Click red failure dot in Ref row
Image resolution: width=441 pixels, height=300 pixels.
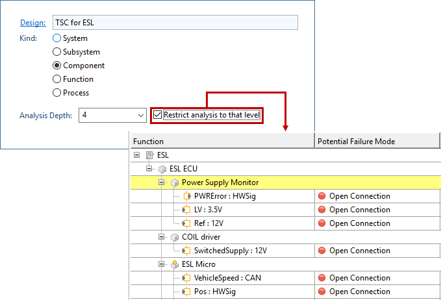[321, 223]
